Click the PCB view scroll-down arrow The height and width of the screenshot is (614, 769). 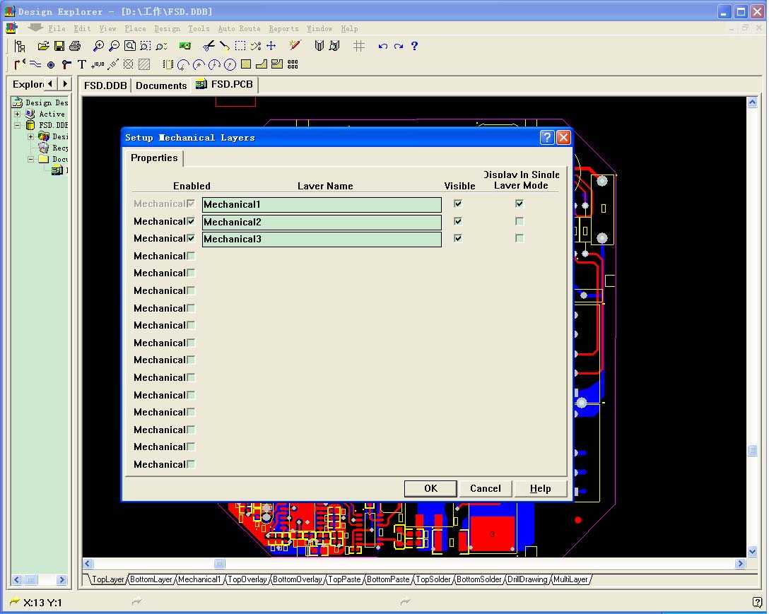(x=752, y=551)
